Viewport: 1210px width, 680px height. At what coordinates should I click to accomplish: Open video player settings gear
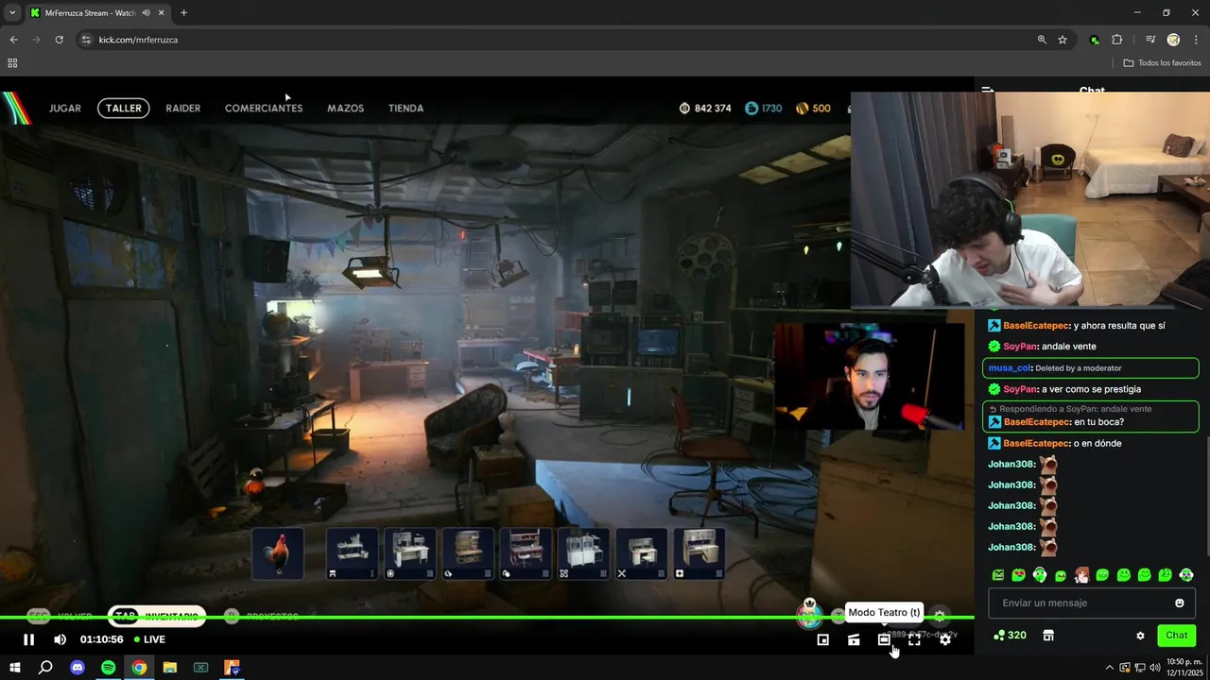point(944,639)
